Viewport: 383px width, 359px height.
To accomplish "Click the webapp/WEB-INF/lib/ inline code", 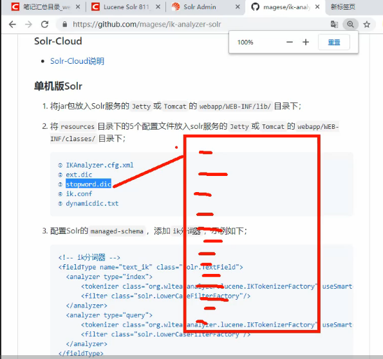I will tap(235, 106).
